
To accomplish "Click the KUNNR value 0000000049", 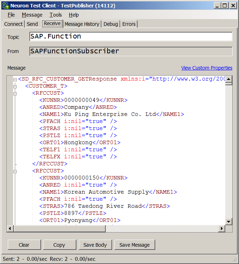I will coord(82,100).
